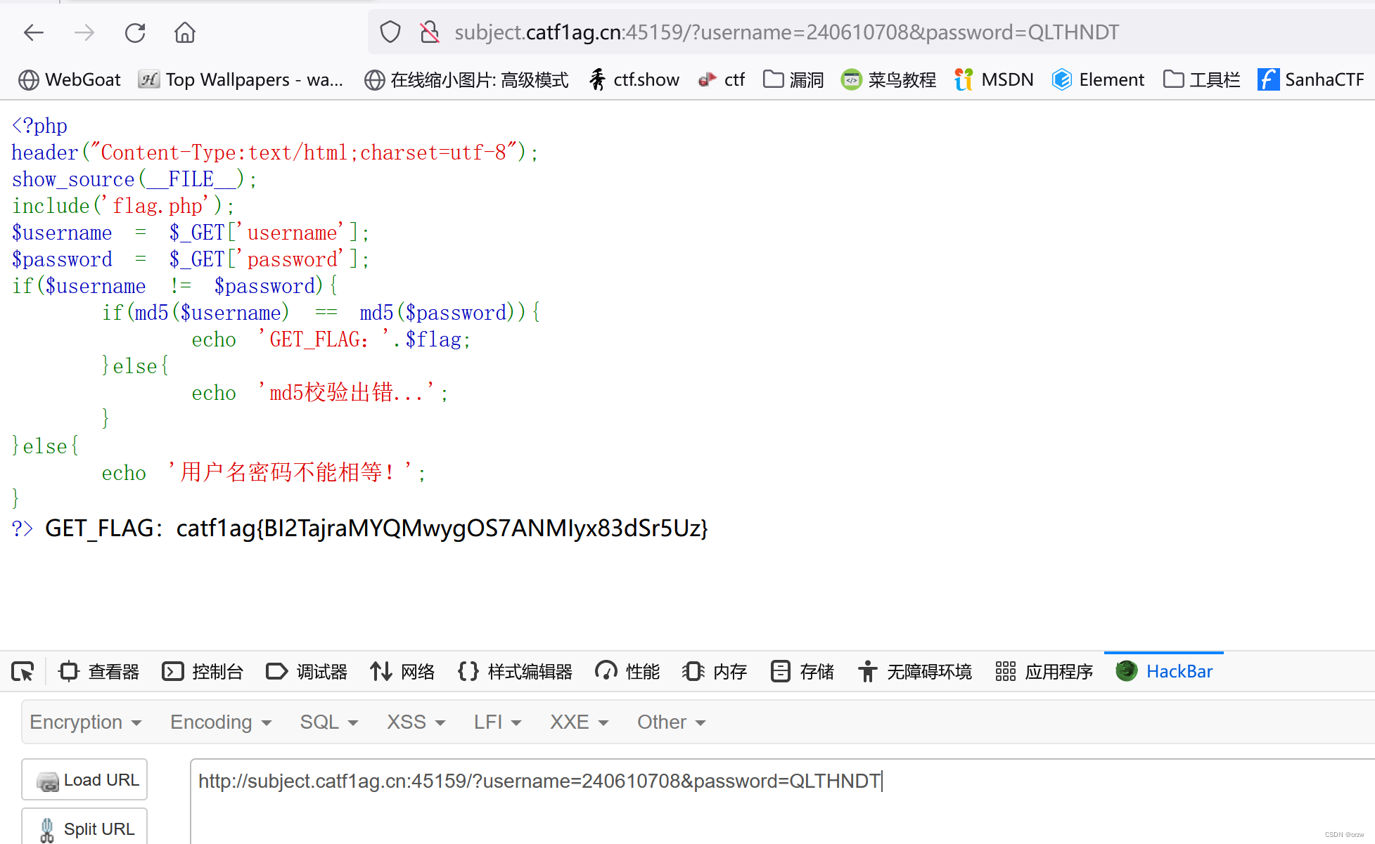Open the tracking protection shield icon

point(390,32)
